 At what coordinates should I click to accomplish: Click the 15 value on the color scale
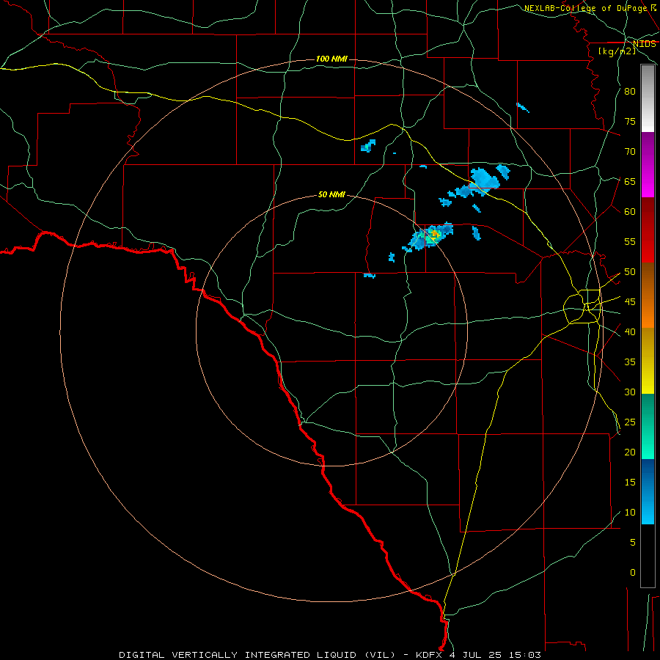pyautogui.click(x=630, y=483)
